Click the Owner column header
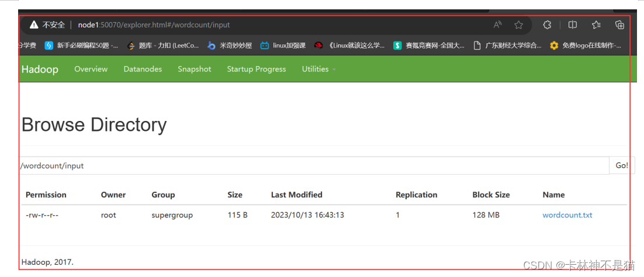This screenshot has height=277, width=644. [x=113, y=195]
